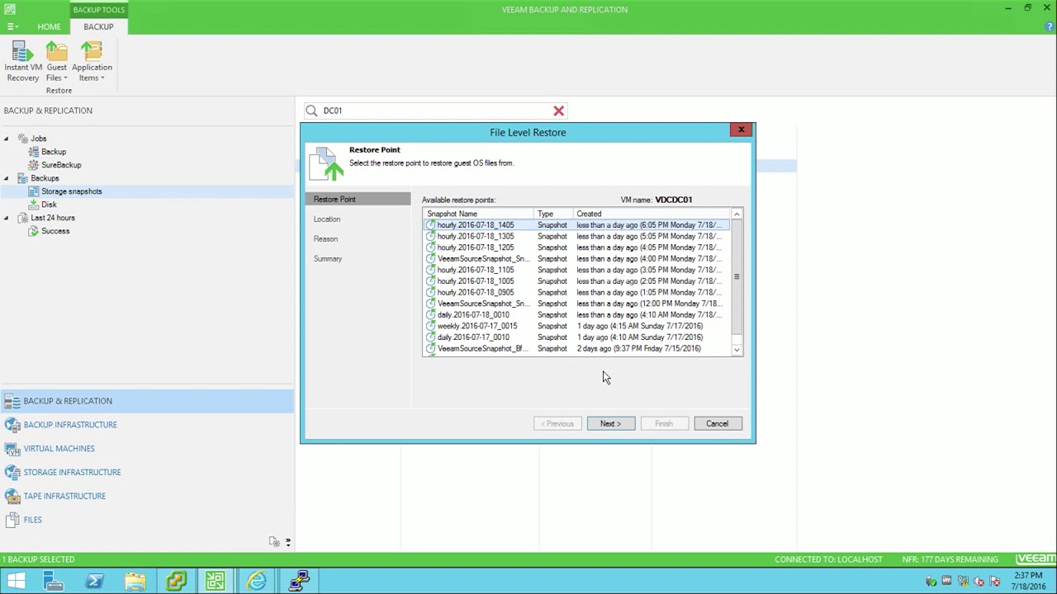Clear the search box with red X
The height and width of the screenshot is (594, 1057).
559,111
